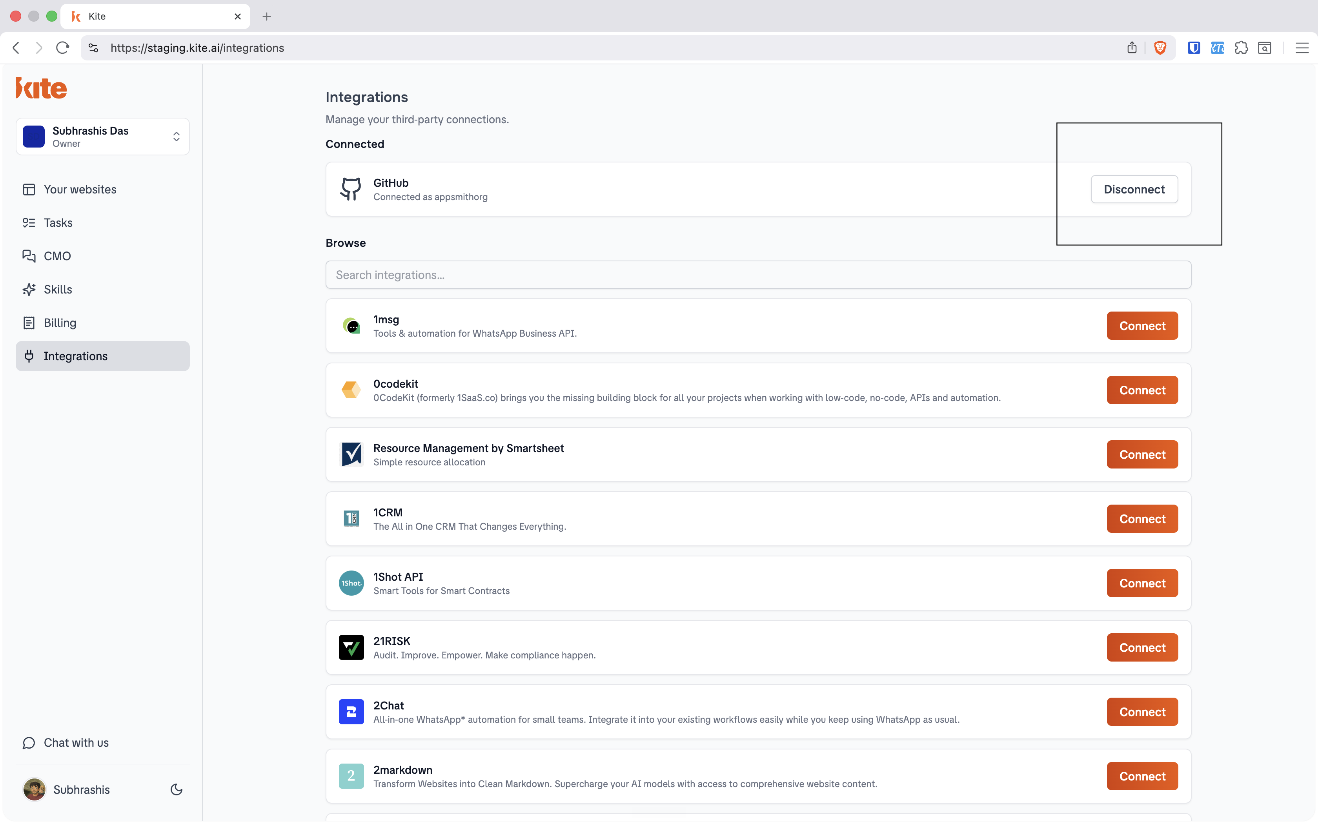Click the 1CRM logo icon
This screenshot has width=1318, height=824.
(351, 519)
